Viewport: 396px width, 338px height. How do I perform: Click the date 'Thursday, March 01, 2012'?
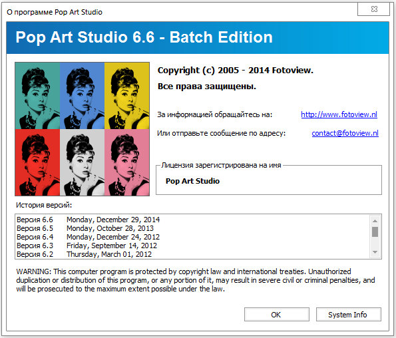pos(109,254)
